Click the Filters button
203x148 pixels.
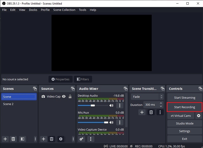point(83,79)
